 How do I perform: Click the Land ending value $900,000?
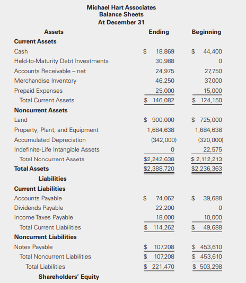[x=159, y=120]
